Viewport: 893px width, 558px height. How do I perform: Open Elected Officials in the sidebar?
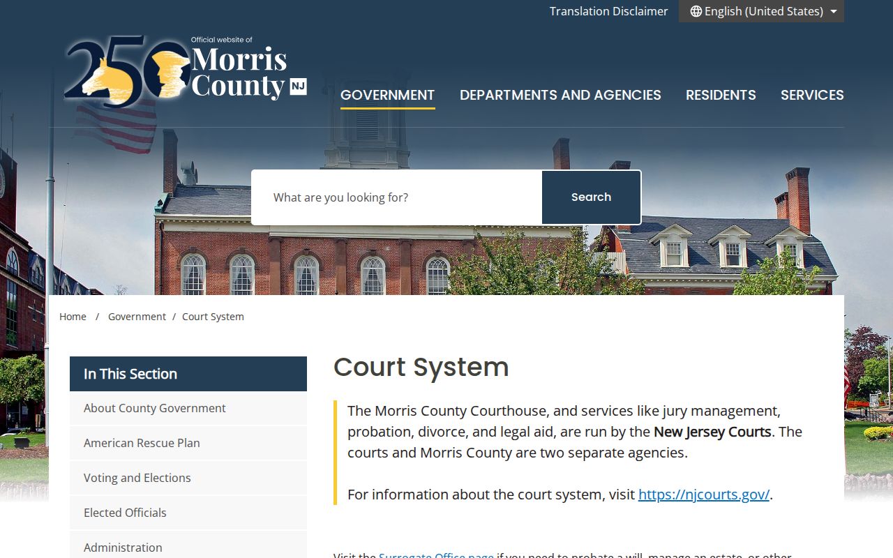pos(188,513)
